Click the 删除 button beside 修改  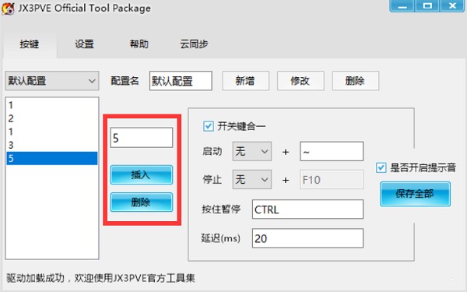click(x=356, y=81)
